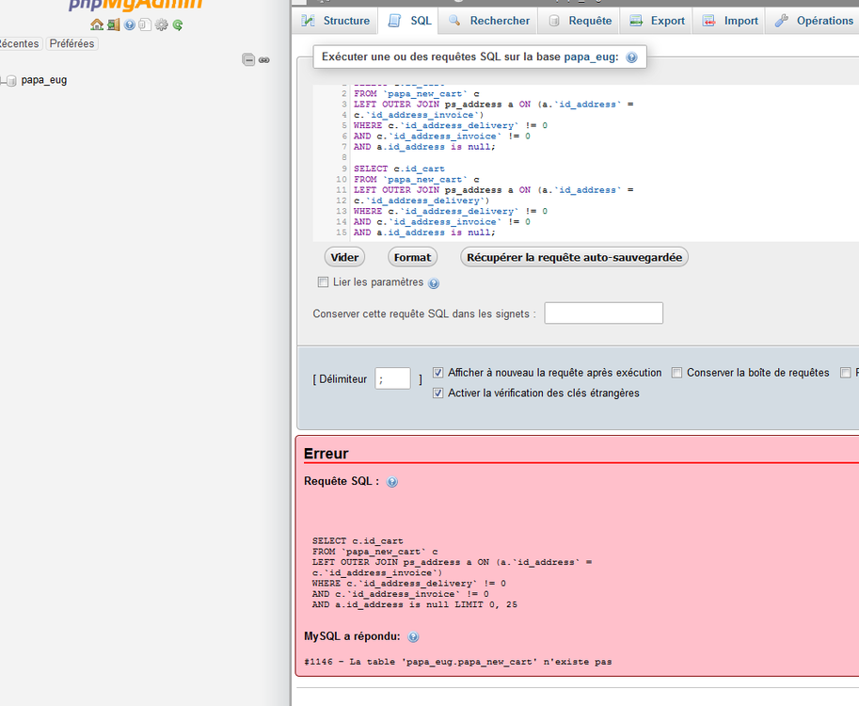
Task: Enable 'Lier les paramètres' checkbox
Action: [x=324, y=282]
